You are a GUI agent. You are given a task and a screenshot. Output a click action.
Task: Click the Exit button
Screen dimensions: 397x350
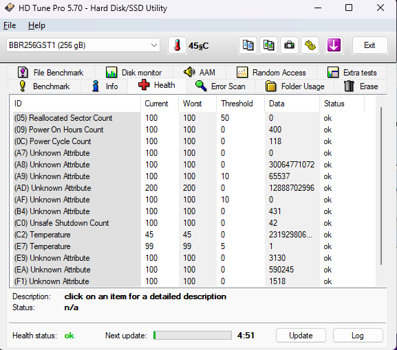pos(369,45)
